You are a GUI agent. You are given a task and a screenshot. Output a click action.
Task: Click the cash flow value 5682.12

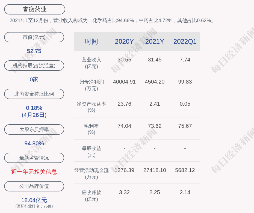[x=185, y=170]
